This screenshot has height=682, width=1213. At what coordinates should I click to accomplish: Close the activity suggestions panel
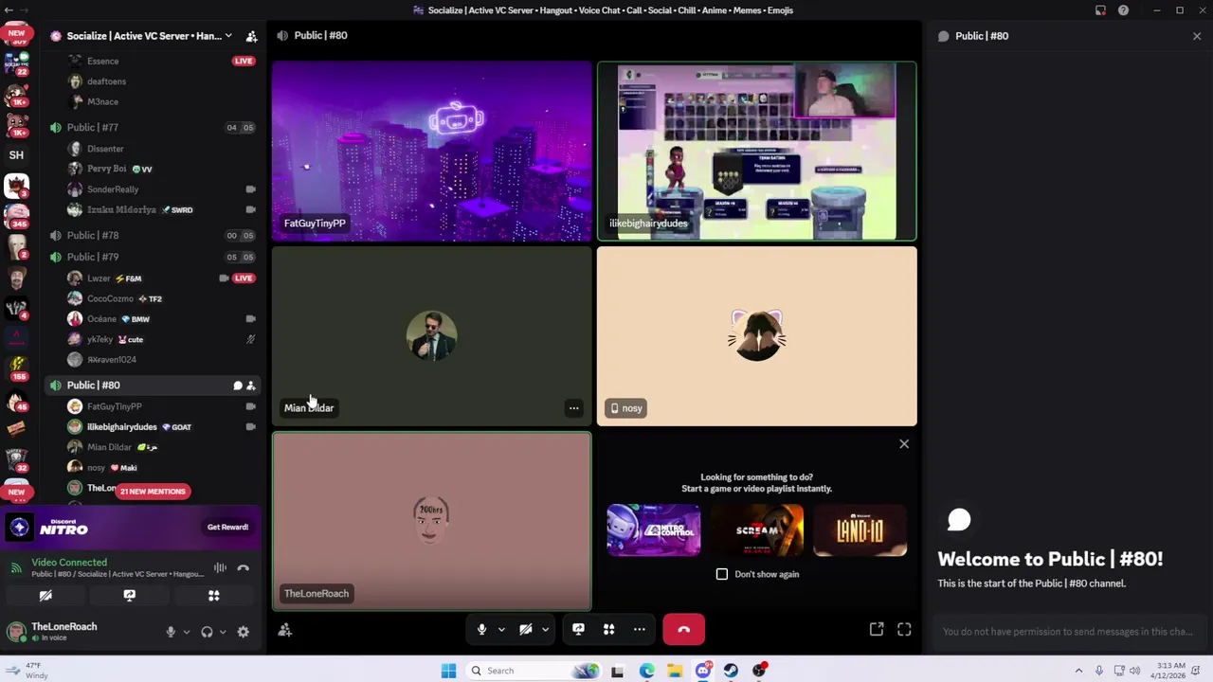904,444
